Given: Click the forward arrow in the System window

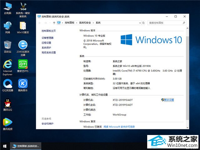Looking at the screenshot, I should pos(45,23).
